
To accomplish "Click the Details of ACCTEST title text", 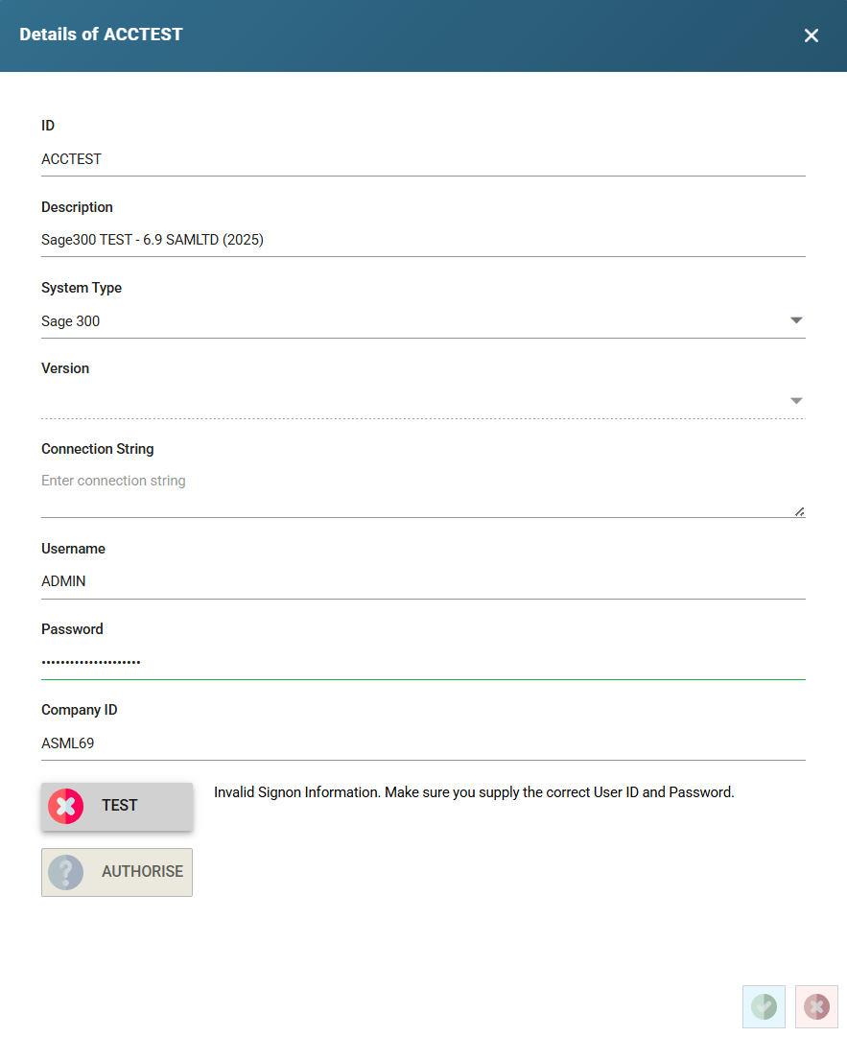I will coord(101,35).
